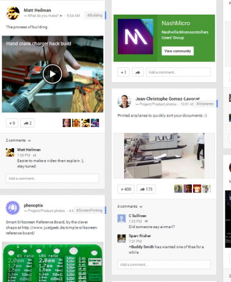Image resolution: width=231 pixels, height=282 pixels.
Task: Click Add a comment field under Spazz Risher's comment
Action: tap(164, 264)
